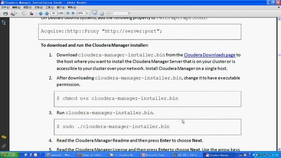Switch to 192.168.1.109 taskbar item

187,155
